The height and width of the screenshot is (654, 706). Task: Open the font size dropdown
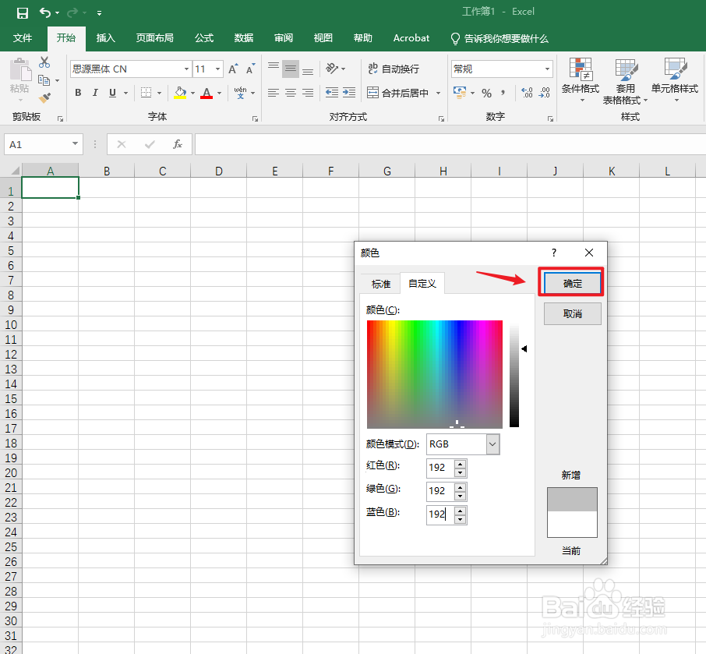[218, 69]
